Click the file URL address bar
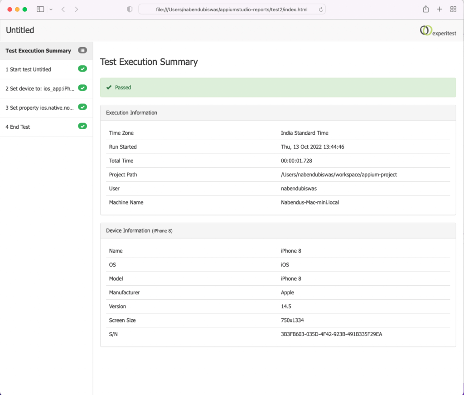The image size is (464, 395). pyautogui.click(x=231, y=9)
